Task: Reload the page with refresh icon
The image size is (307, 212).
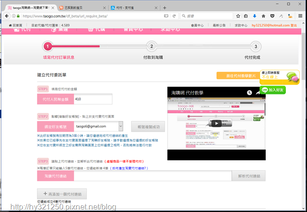Action: coord(174,16)
